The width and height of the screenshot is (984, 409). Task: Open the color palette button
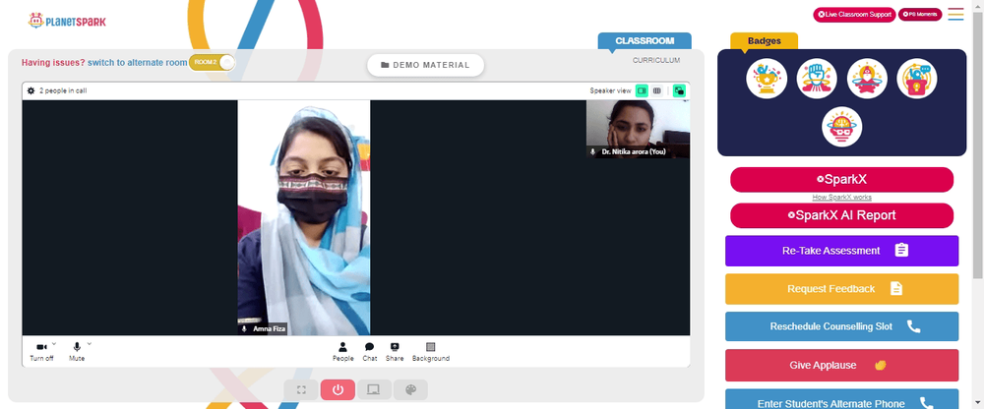(x=410, y=389)
